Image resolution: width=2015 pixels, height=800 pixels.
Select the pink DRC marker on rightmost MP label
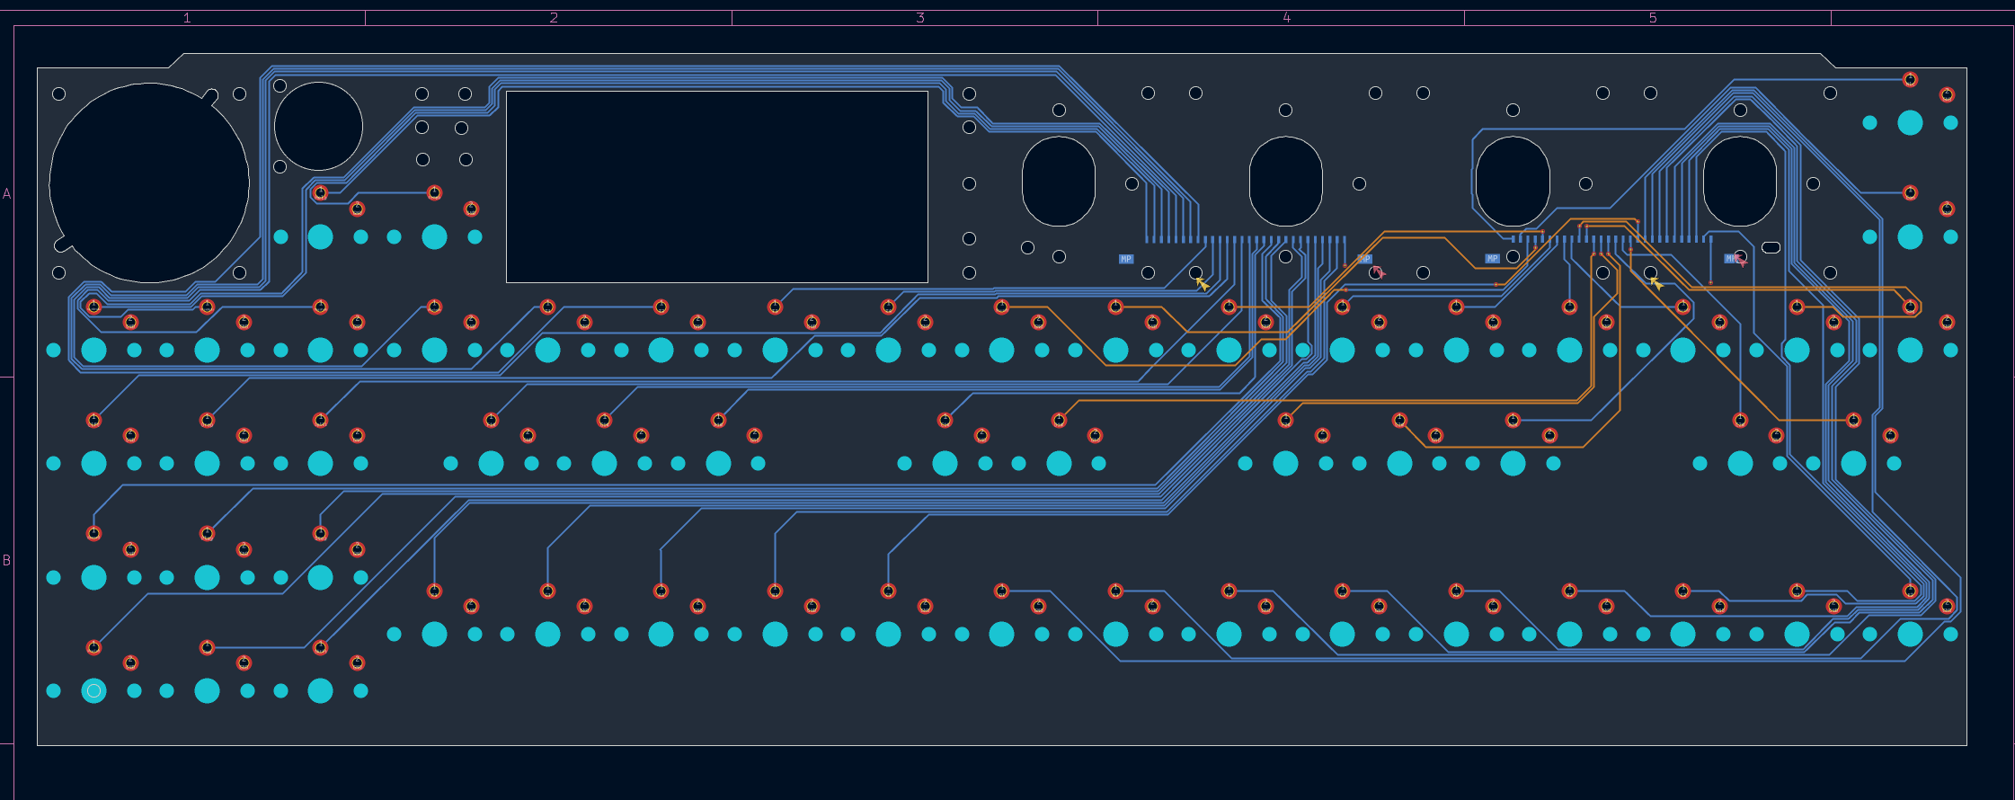click(1740, 260)
